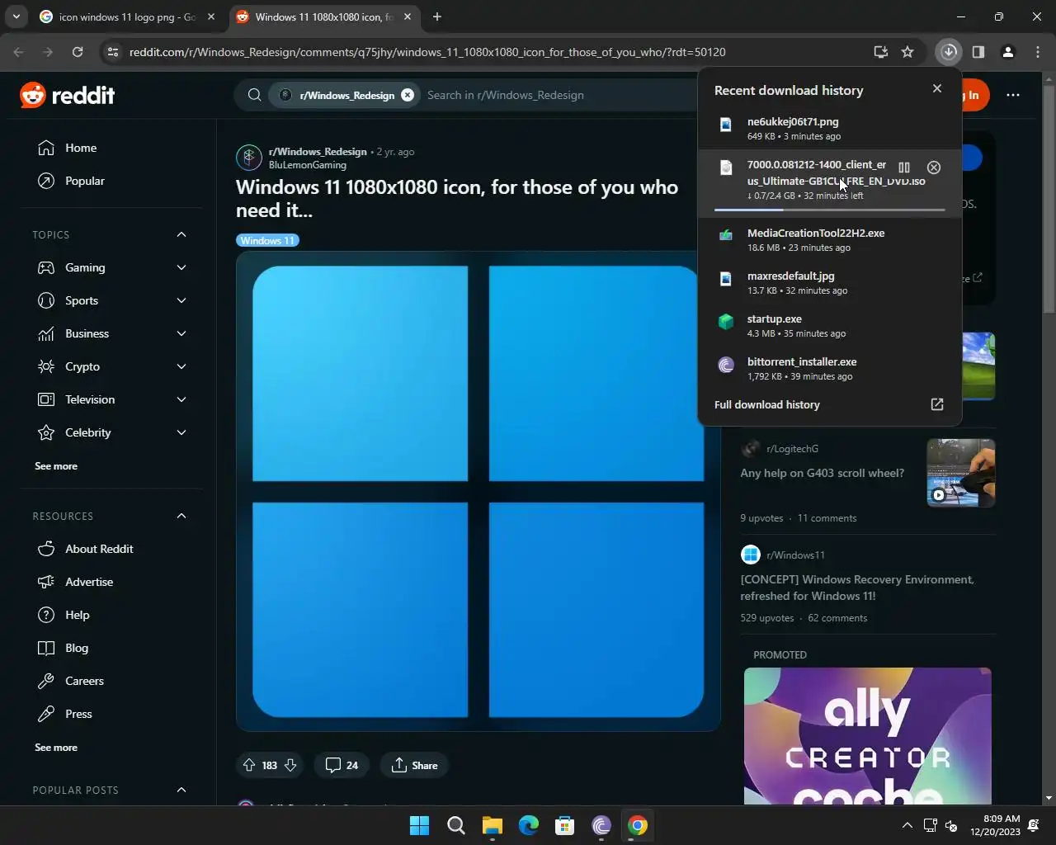Expand the Gaming topic
The image size is (1056, 845).
181,267
